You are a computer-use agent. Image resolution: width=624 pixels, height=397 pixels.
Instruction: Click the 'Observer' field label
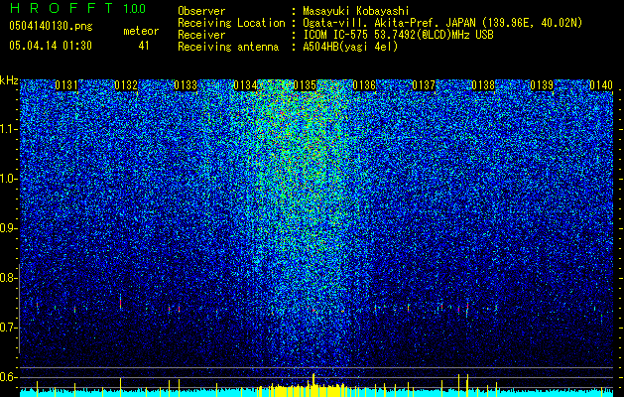tap(201, 11)
